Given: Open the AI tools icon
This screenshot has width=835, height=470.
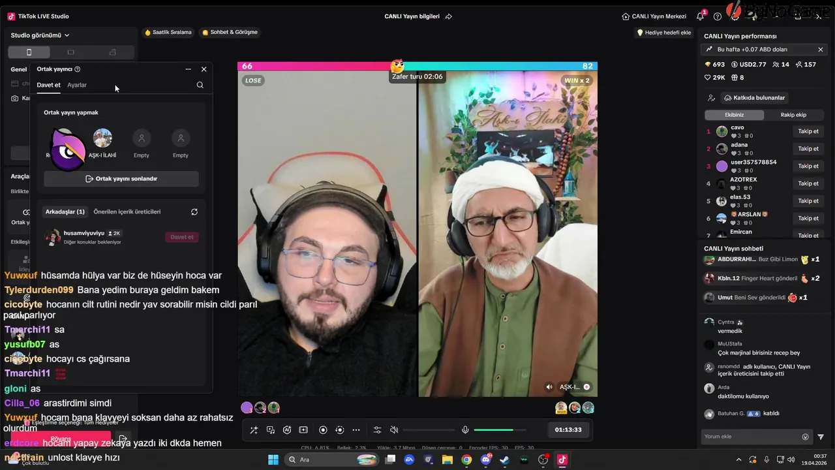Looking at the screenshot, I should pyautogui.click(x=287, y=430).
